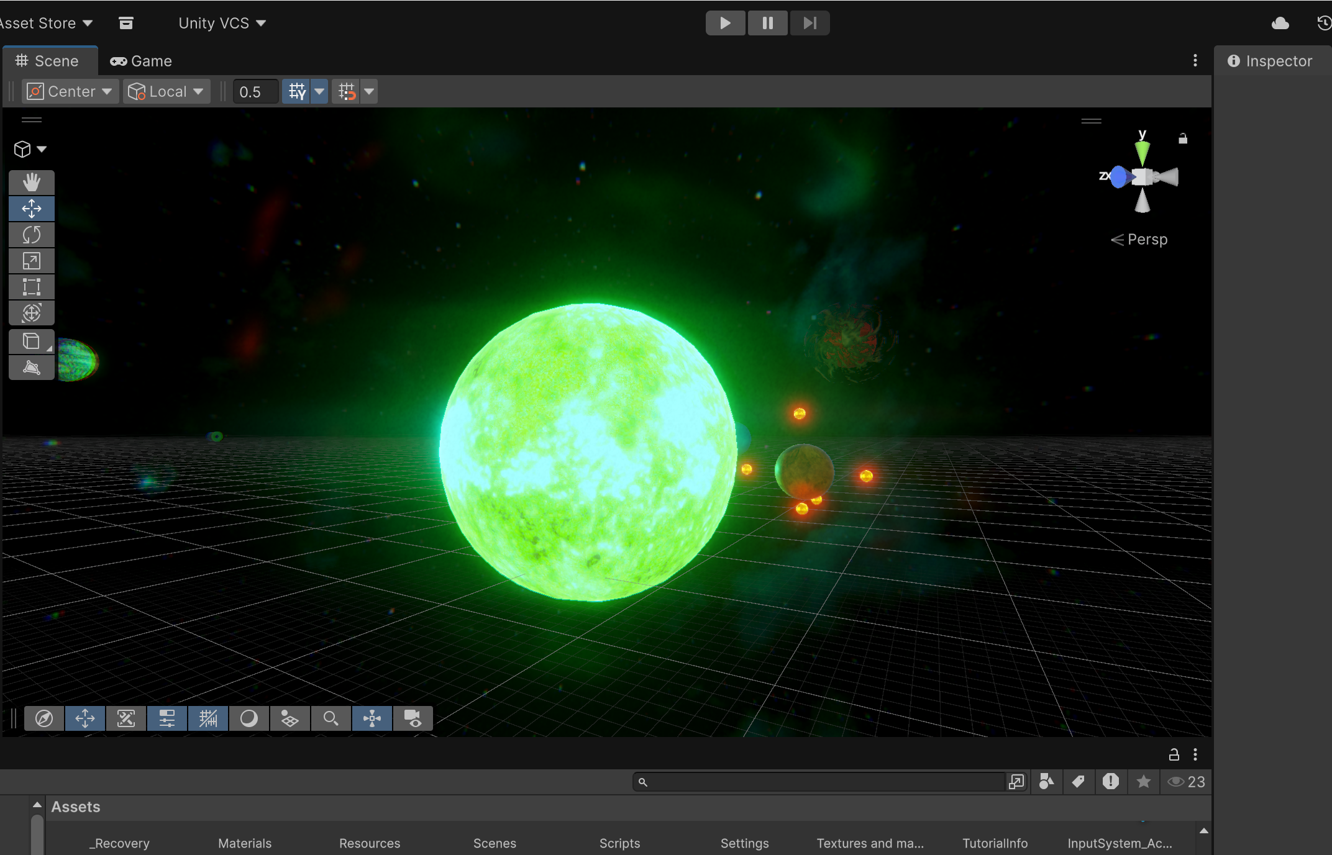1332x855 pixels.
Task: Toggle the scene gizmo lock
Action: tap(1183, 138)
